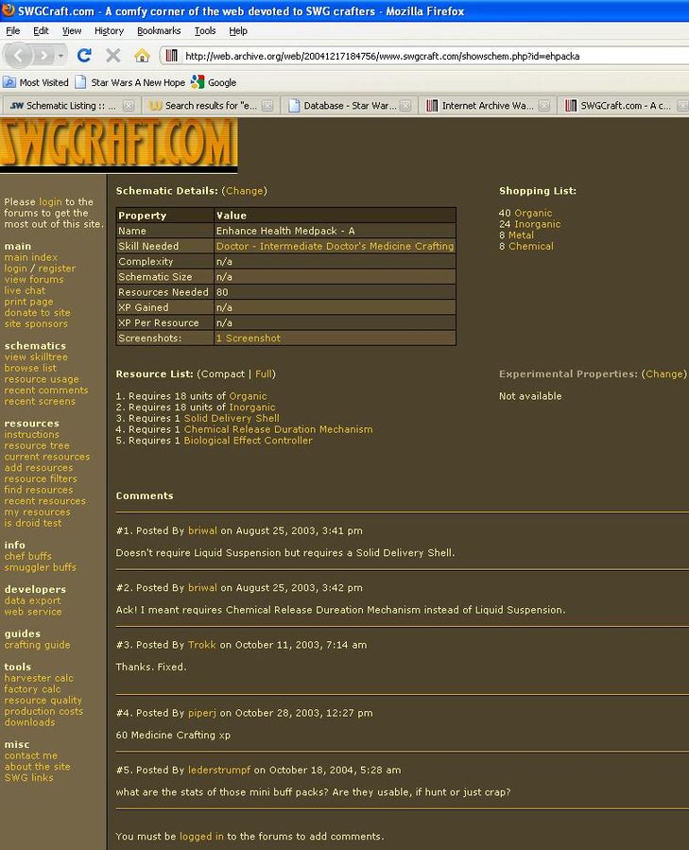This screenshot has height=850, width=689.
Task: Click the SWGCraft.com logo banner
Action: 118,145
